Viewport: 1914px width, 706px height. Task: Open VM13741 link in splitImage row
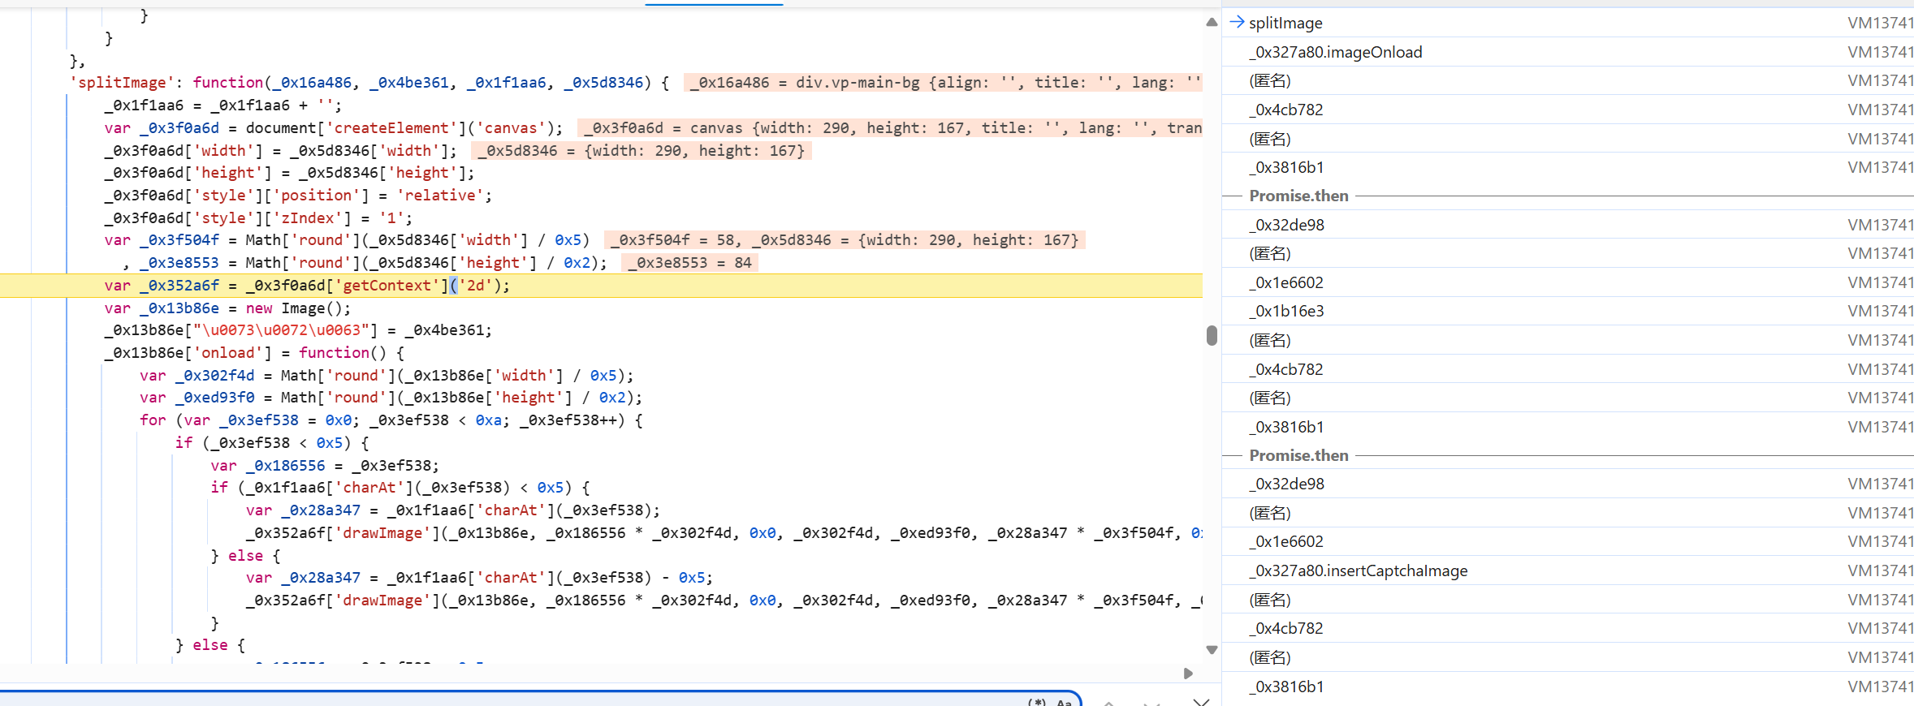1880,23
